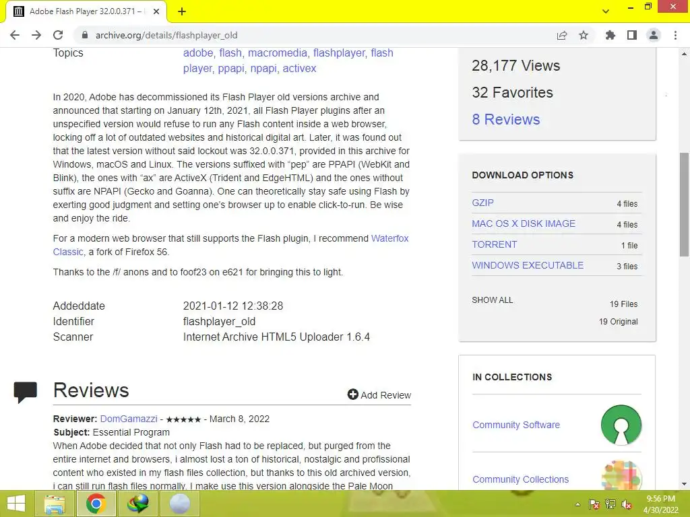Click the scrollbar up arrow
Image resolution: width=690 pixels, height=517 pixels.
tap(684, 54)
